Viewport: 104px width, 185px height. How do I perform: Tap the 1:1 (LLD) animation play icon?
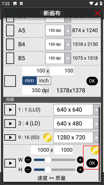coord(10,110)
